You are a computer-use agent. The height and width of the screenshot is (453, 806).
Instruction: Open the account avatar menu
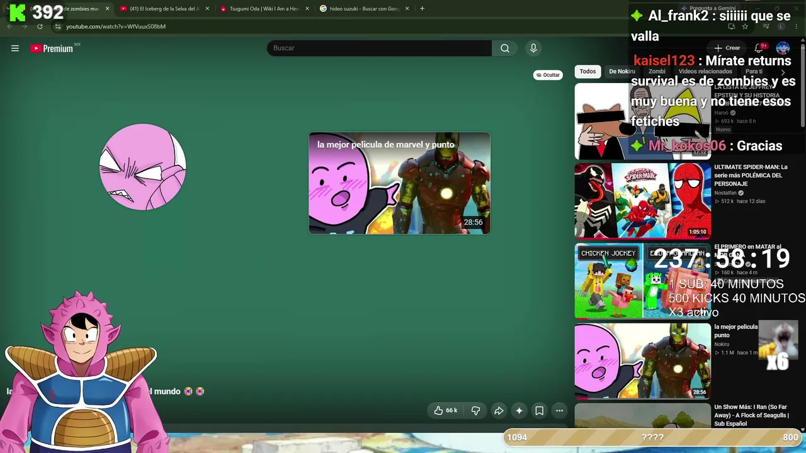(x=783, y=48)
